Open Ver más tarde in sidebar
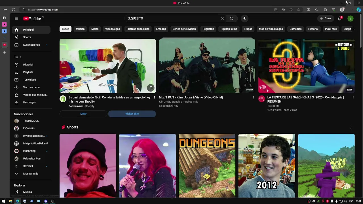Viewport: 363px width, 204px height. pyautogui.click(x=31, y=87)
